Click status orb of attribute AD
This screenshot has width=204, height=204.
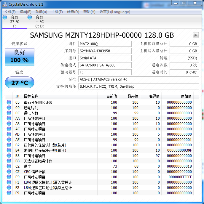tap(9, 134)
